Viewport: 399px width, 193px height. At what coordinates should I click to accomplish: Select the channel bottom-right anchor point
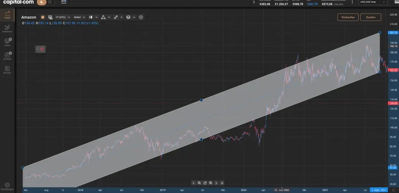[380, 72]
